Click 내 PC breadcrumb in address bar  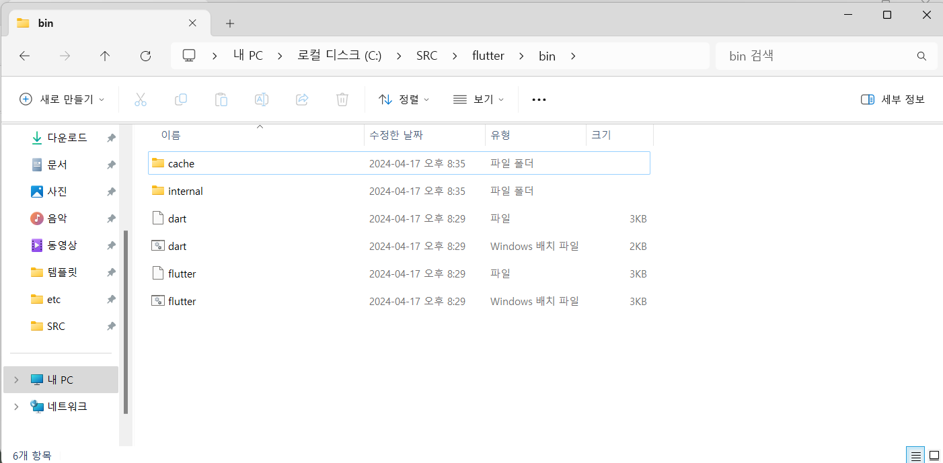248,56
